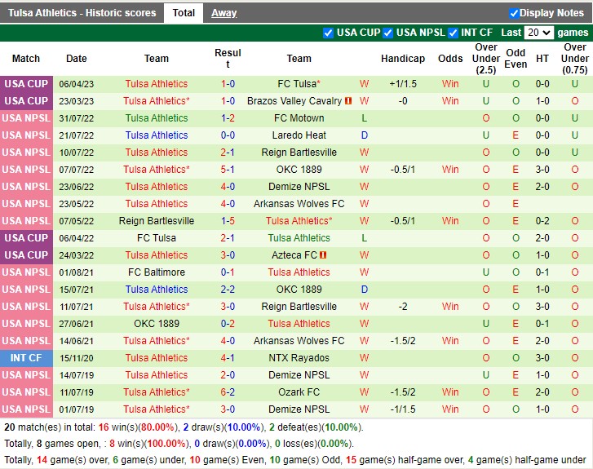The image size is (593, 469).
Task: Click the Brazos Valley Cavalry team name
Action: (x=294, y=101)
